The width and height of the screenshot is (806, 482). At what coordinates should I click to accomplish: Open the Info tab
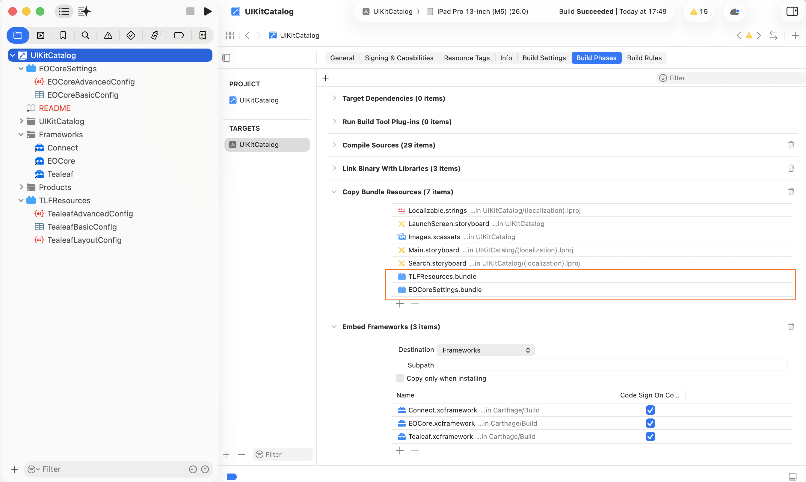pyautogui.click(x=506, y=58)
